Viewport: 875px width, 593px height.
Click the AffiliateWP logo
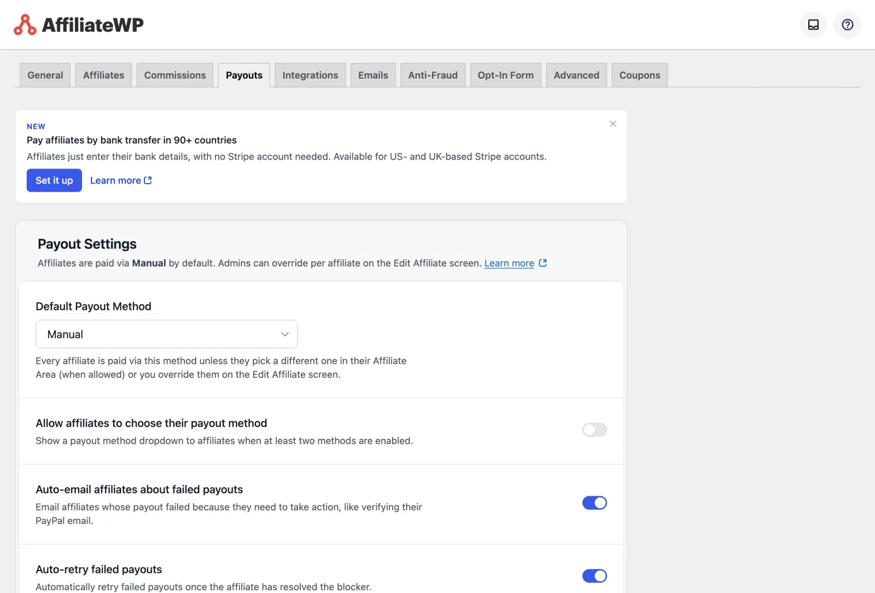[79, 25]
